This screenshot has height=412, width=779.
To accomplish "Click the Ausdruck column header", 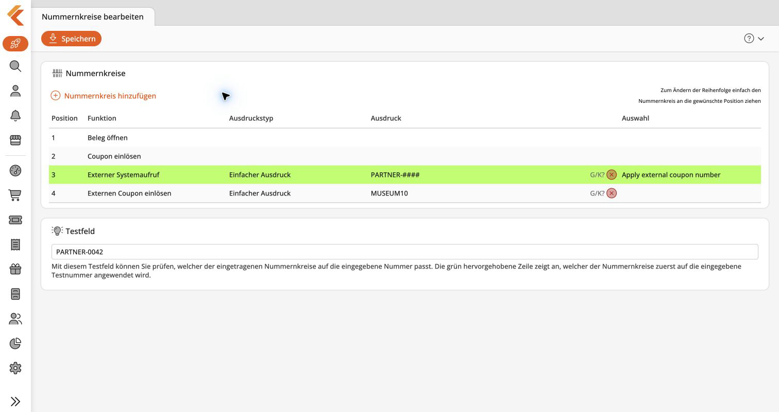I will click(386, 118).
